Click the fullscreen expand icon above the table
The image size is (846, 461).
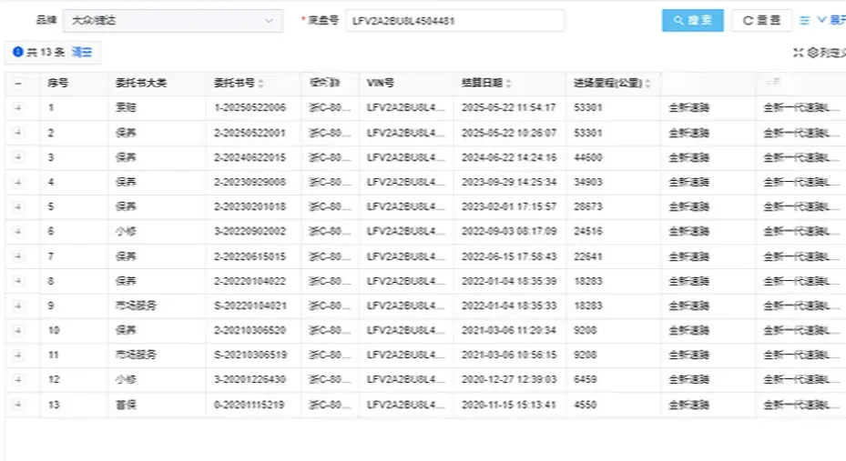[799, 52]
